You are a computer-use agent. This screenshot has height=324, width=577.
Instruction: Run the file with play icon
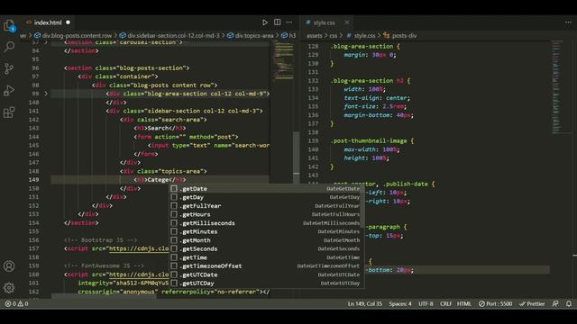pyautogui.click(x=264, y=22)
